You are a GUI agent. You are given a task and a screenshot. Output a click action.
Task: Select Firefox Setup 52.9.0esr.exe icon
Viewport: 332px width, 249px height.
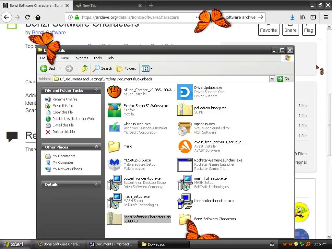[114, 110]
